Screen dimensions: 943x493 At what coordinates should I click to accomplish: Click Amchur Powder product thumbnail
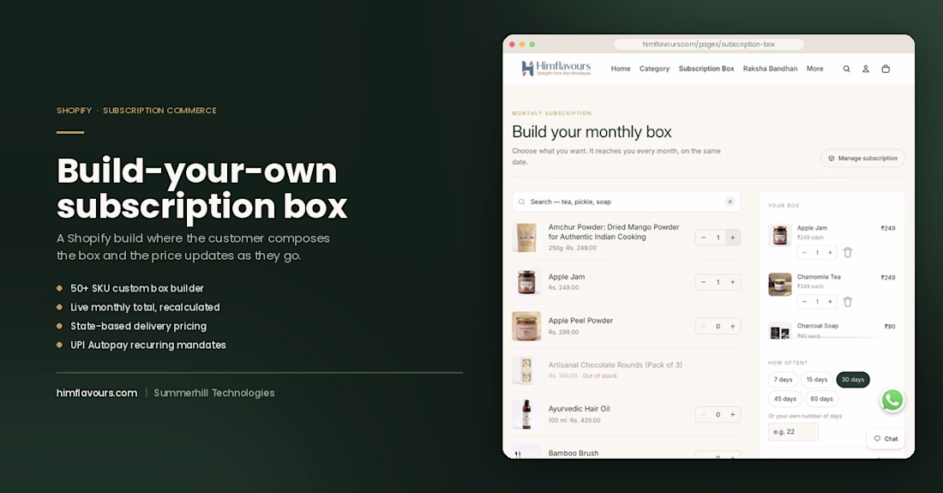click(526, 237)
